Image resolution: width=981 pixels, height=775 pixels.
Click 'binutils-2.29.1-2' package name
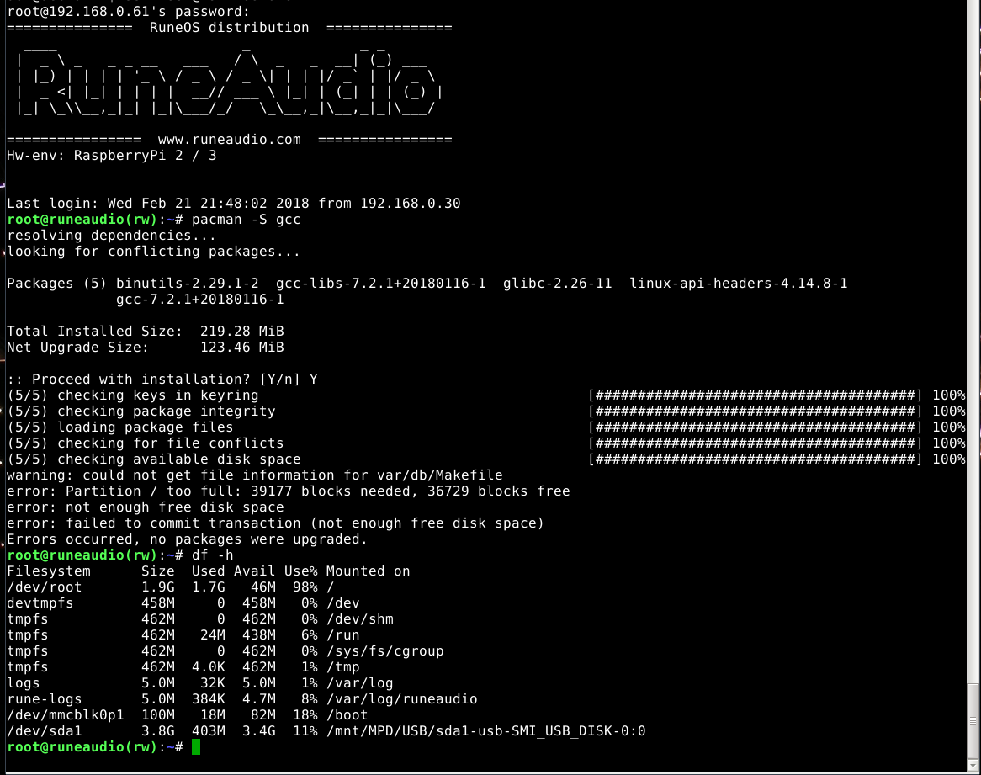click(187, 284)
